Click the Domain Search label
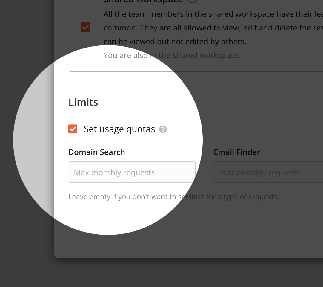323x287 pixels. 97,152
